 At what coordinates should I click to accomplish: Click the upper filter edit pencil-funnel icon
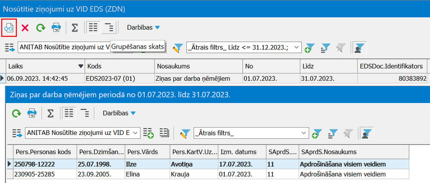pyautogui.click(x=177, y=48)
